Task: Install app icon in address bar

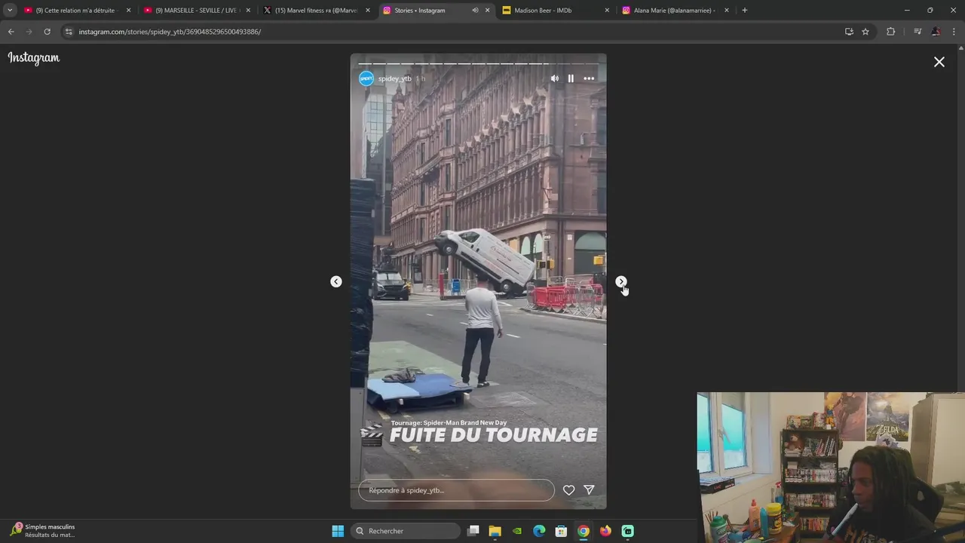Action: [x=849, y=32]
